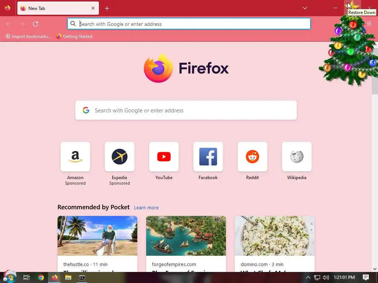Click the Firefox View icon left of tabs

coord(8,8)
